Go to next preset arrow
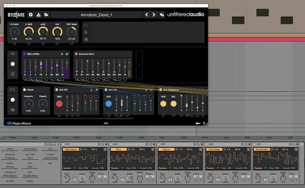 point(154,15)
